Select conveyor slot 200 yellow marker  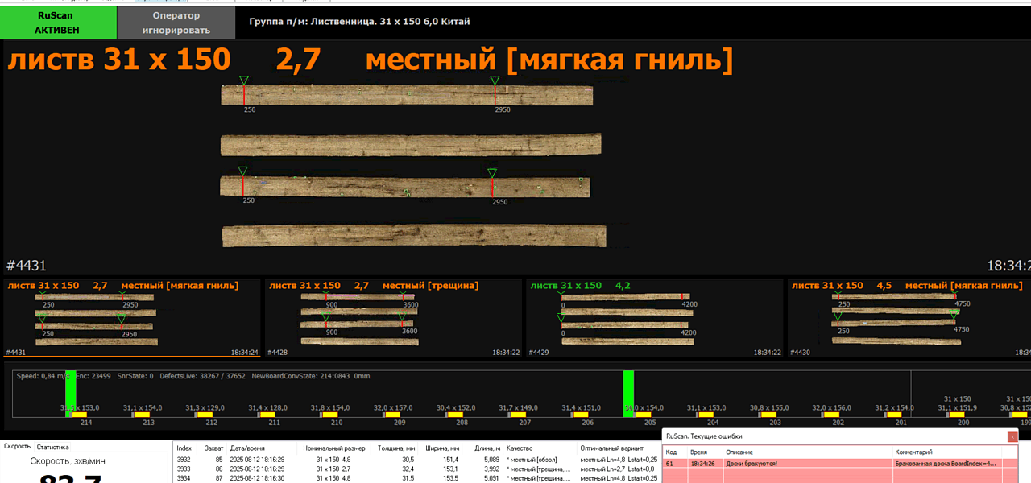click(x=957, y=415)
